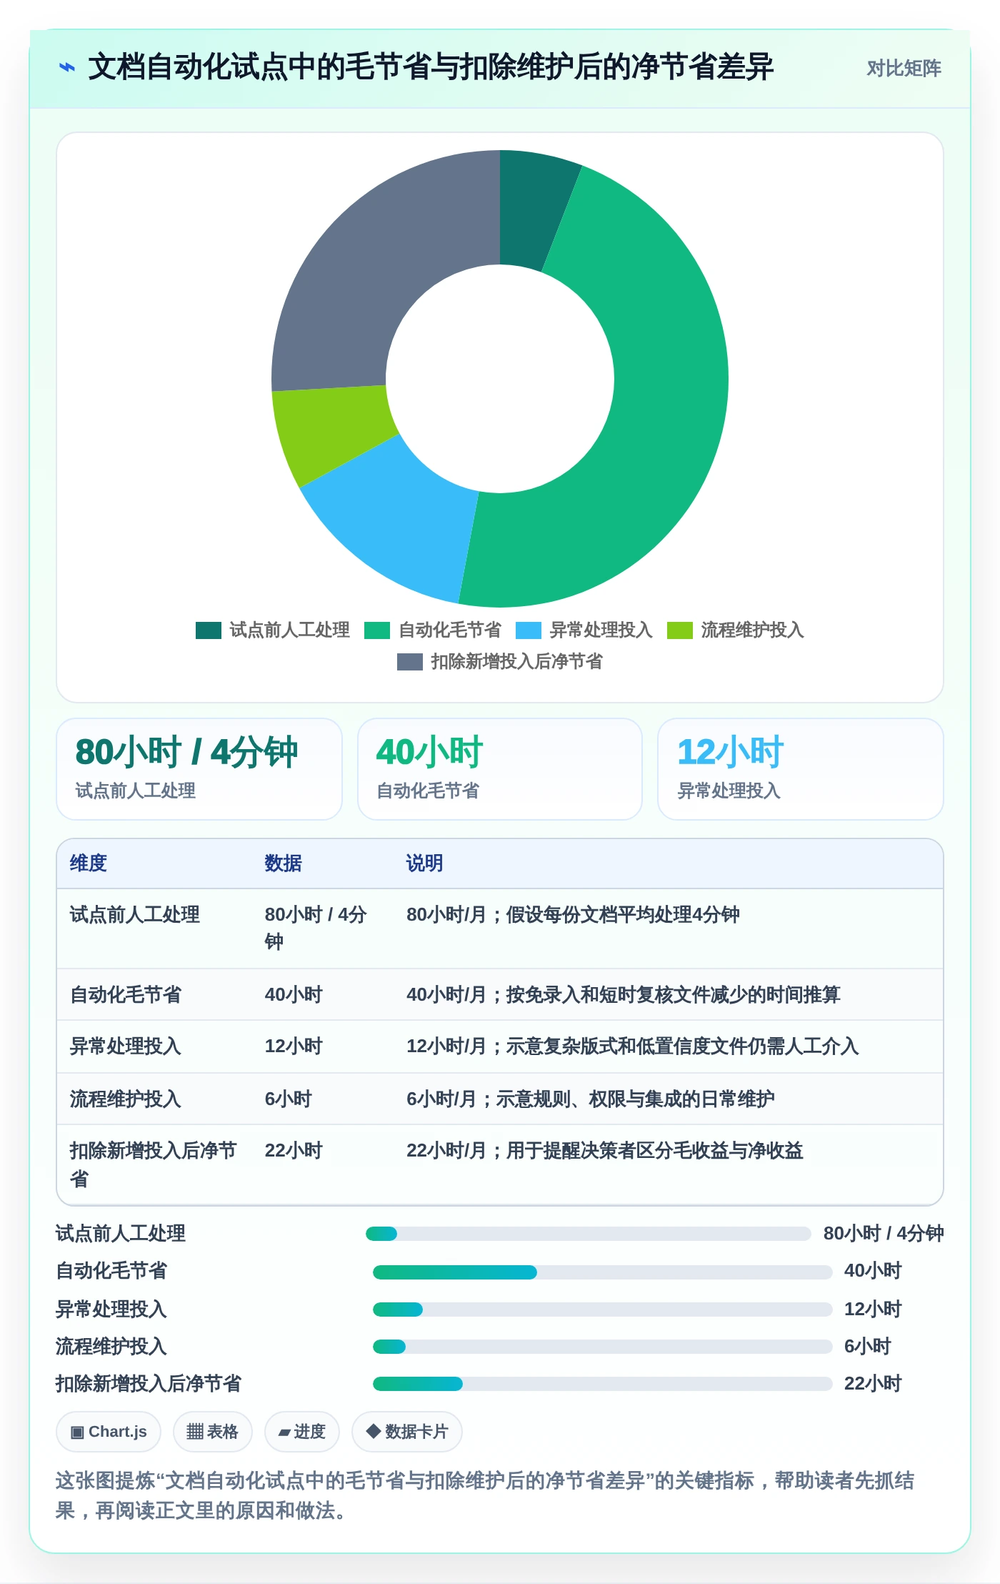Image resolution: width=1000 pixels, height=1584 pixels.
Task: Click the 22小时 cell in the table
Action: pos(294,1151)
